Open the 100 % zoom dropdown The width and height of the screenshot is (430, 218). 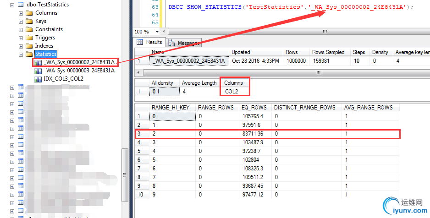157,32
